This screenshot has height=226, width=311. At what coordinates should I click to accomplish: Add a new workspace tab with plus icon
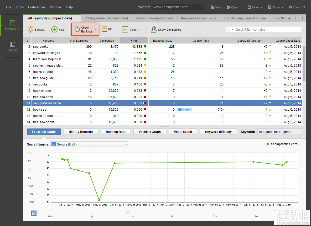(x=289, y=18)
